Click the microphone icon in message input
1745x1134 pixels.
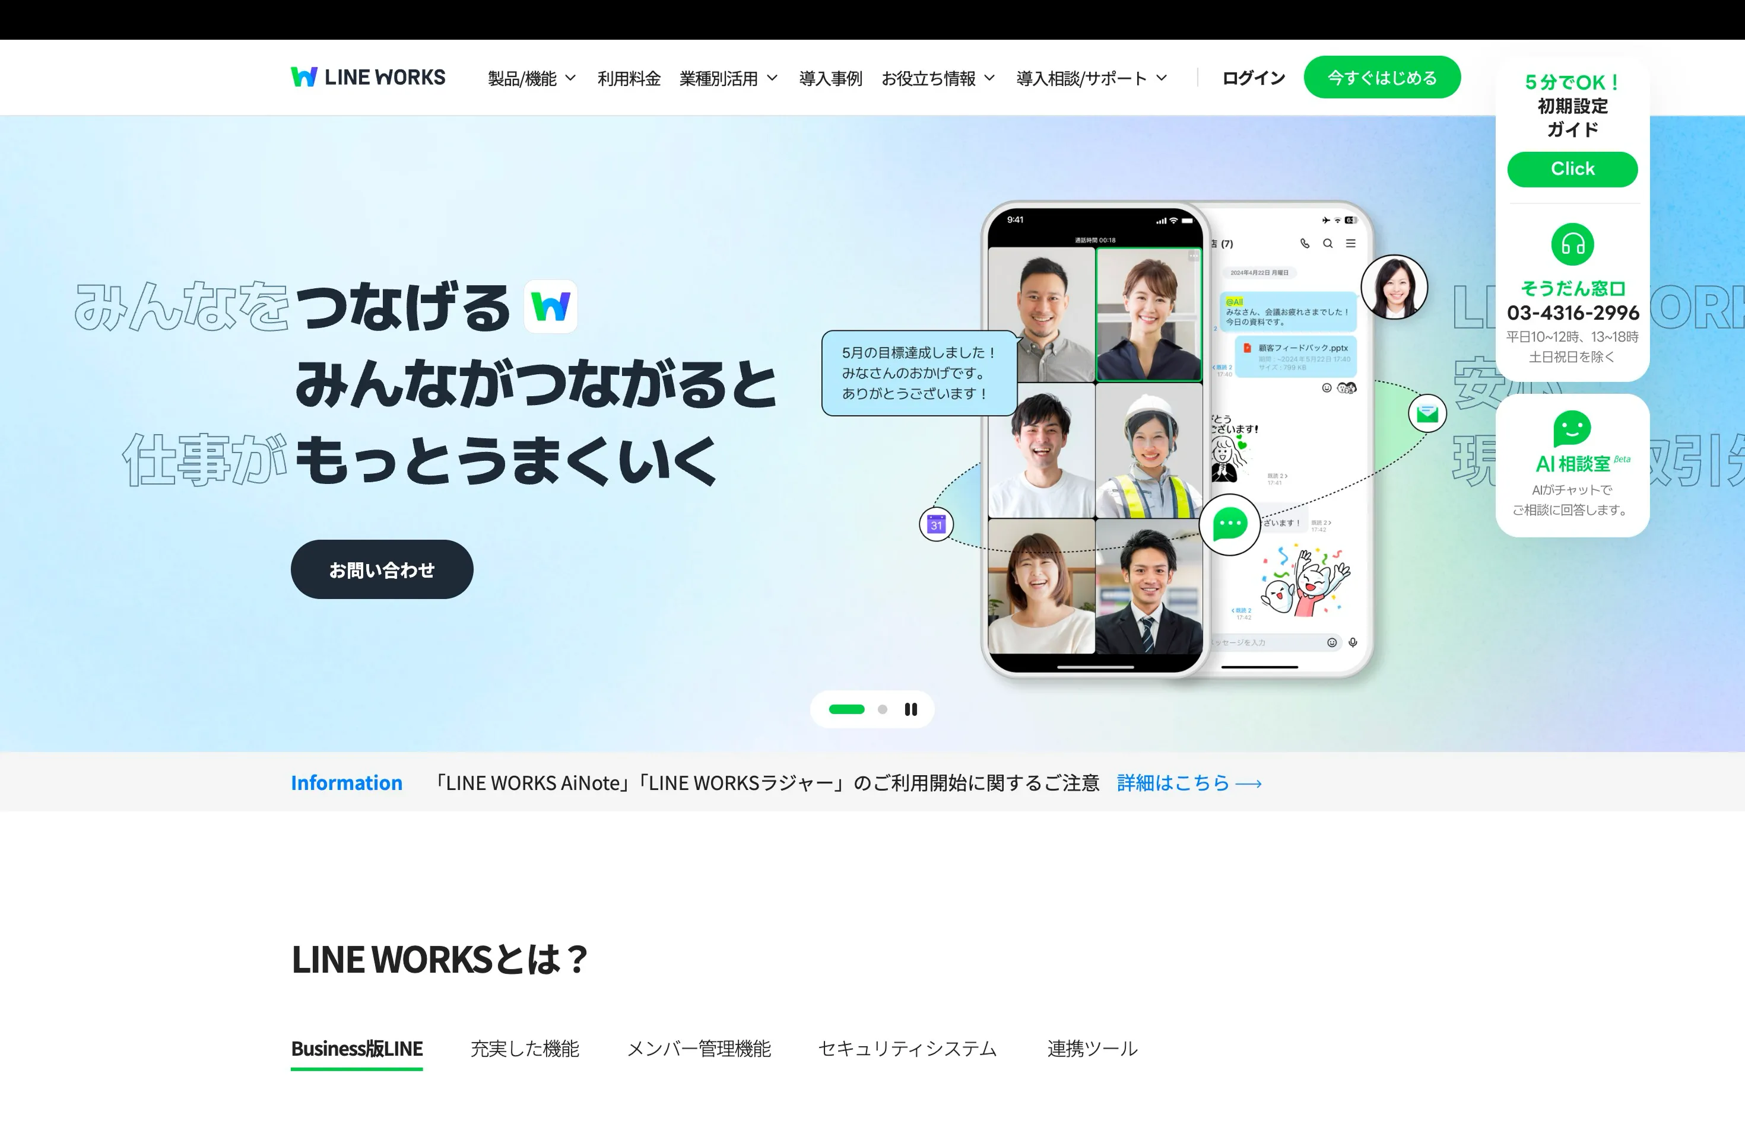(x=1353, y=642)
